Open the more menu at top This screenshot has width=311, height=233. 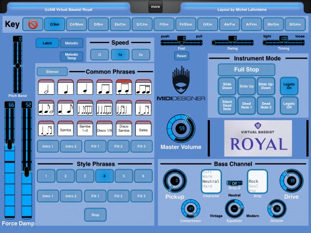[155, 7]
